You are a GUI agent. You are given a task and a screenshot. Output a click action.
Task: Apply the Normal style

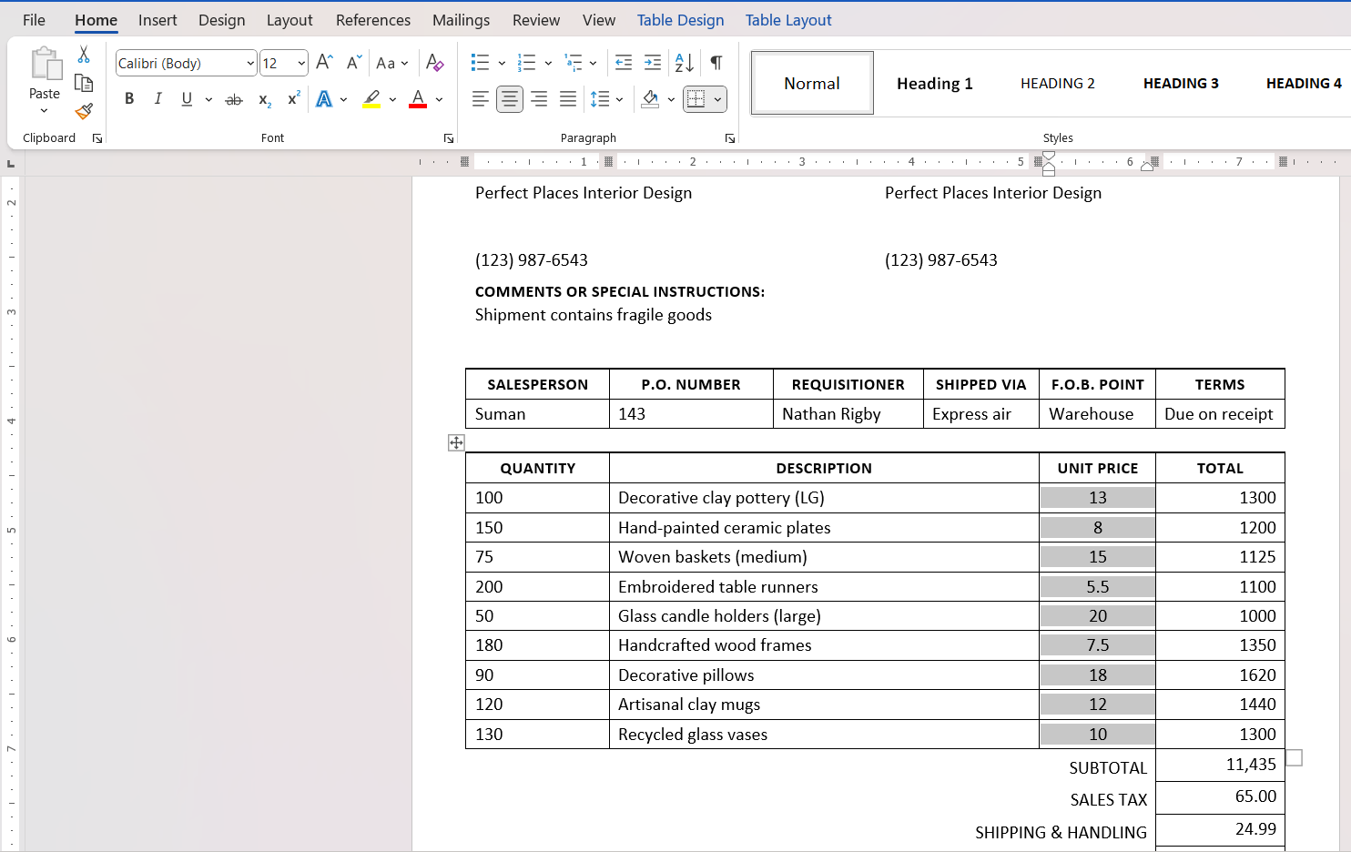tap(812, 83)
